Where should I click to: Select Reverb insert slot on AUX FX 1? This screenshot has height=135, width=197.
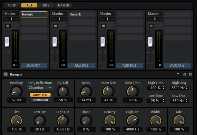point(34,14)
